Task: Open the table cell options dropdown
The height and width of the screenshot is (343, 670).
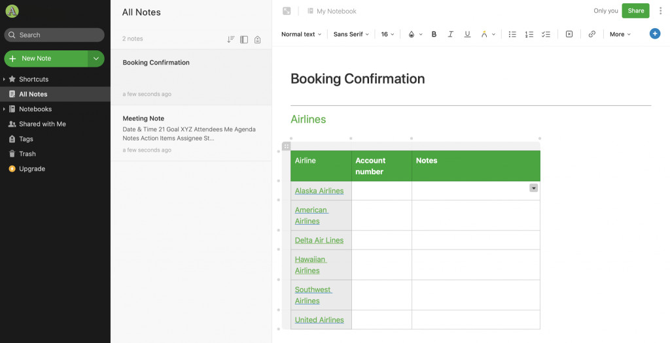Action: 534,188
